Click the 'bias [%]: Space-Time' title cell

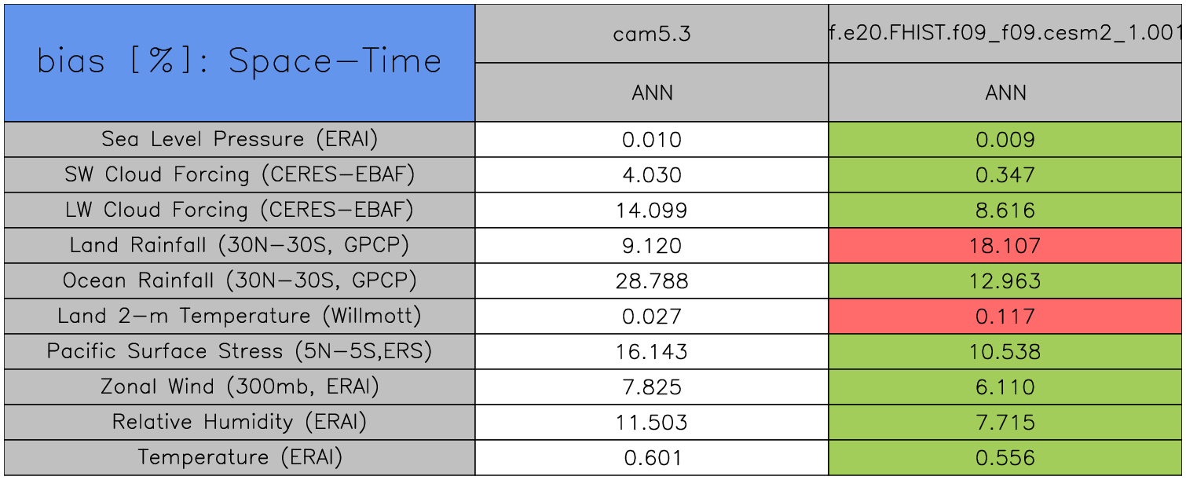(x=239, y=62)
